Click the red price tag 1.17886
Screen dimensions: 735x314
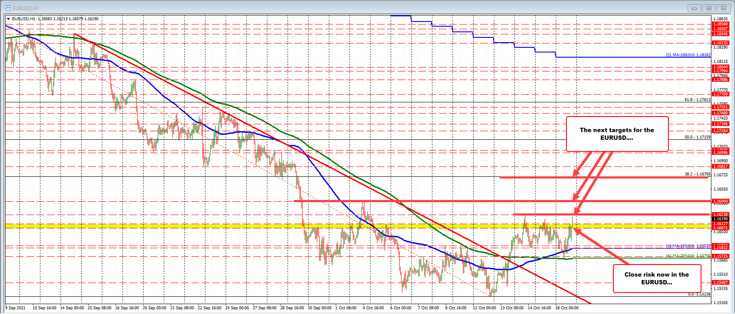click(720, 80)
